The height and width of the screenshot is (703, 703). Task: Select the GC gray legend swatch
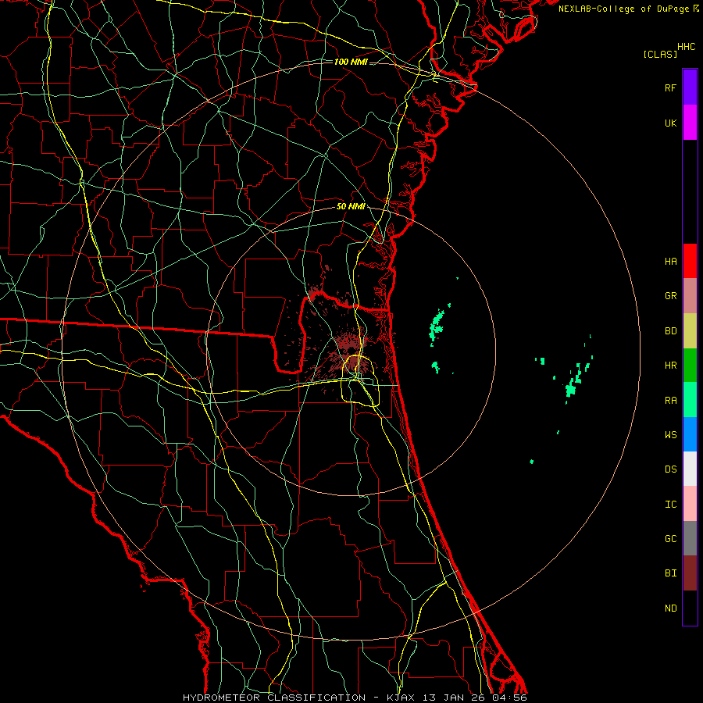690,538
